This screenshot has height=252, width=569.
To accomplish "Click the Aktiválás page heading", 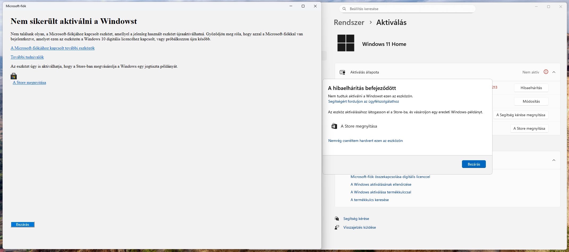I will click(x=391, y=23).
